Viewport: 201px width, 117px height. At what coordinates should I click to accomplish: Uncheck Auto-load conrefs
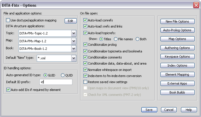pos(85,20)
